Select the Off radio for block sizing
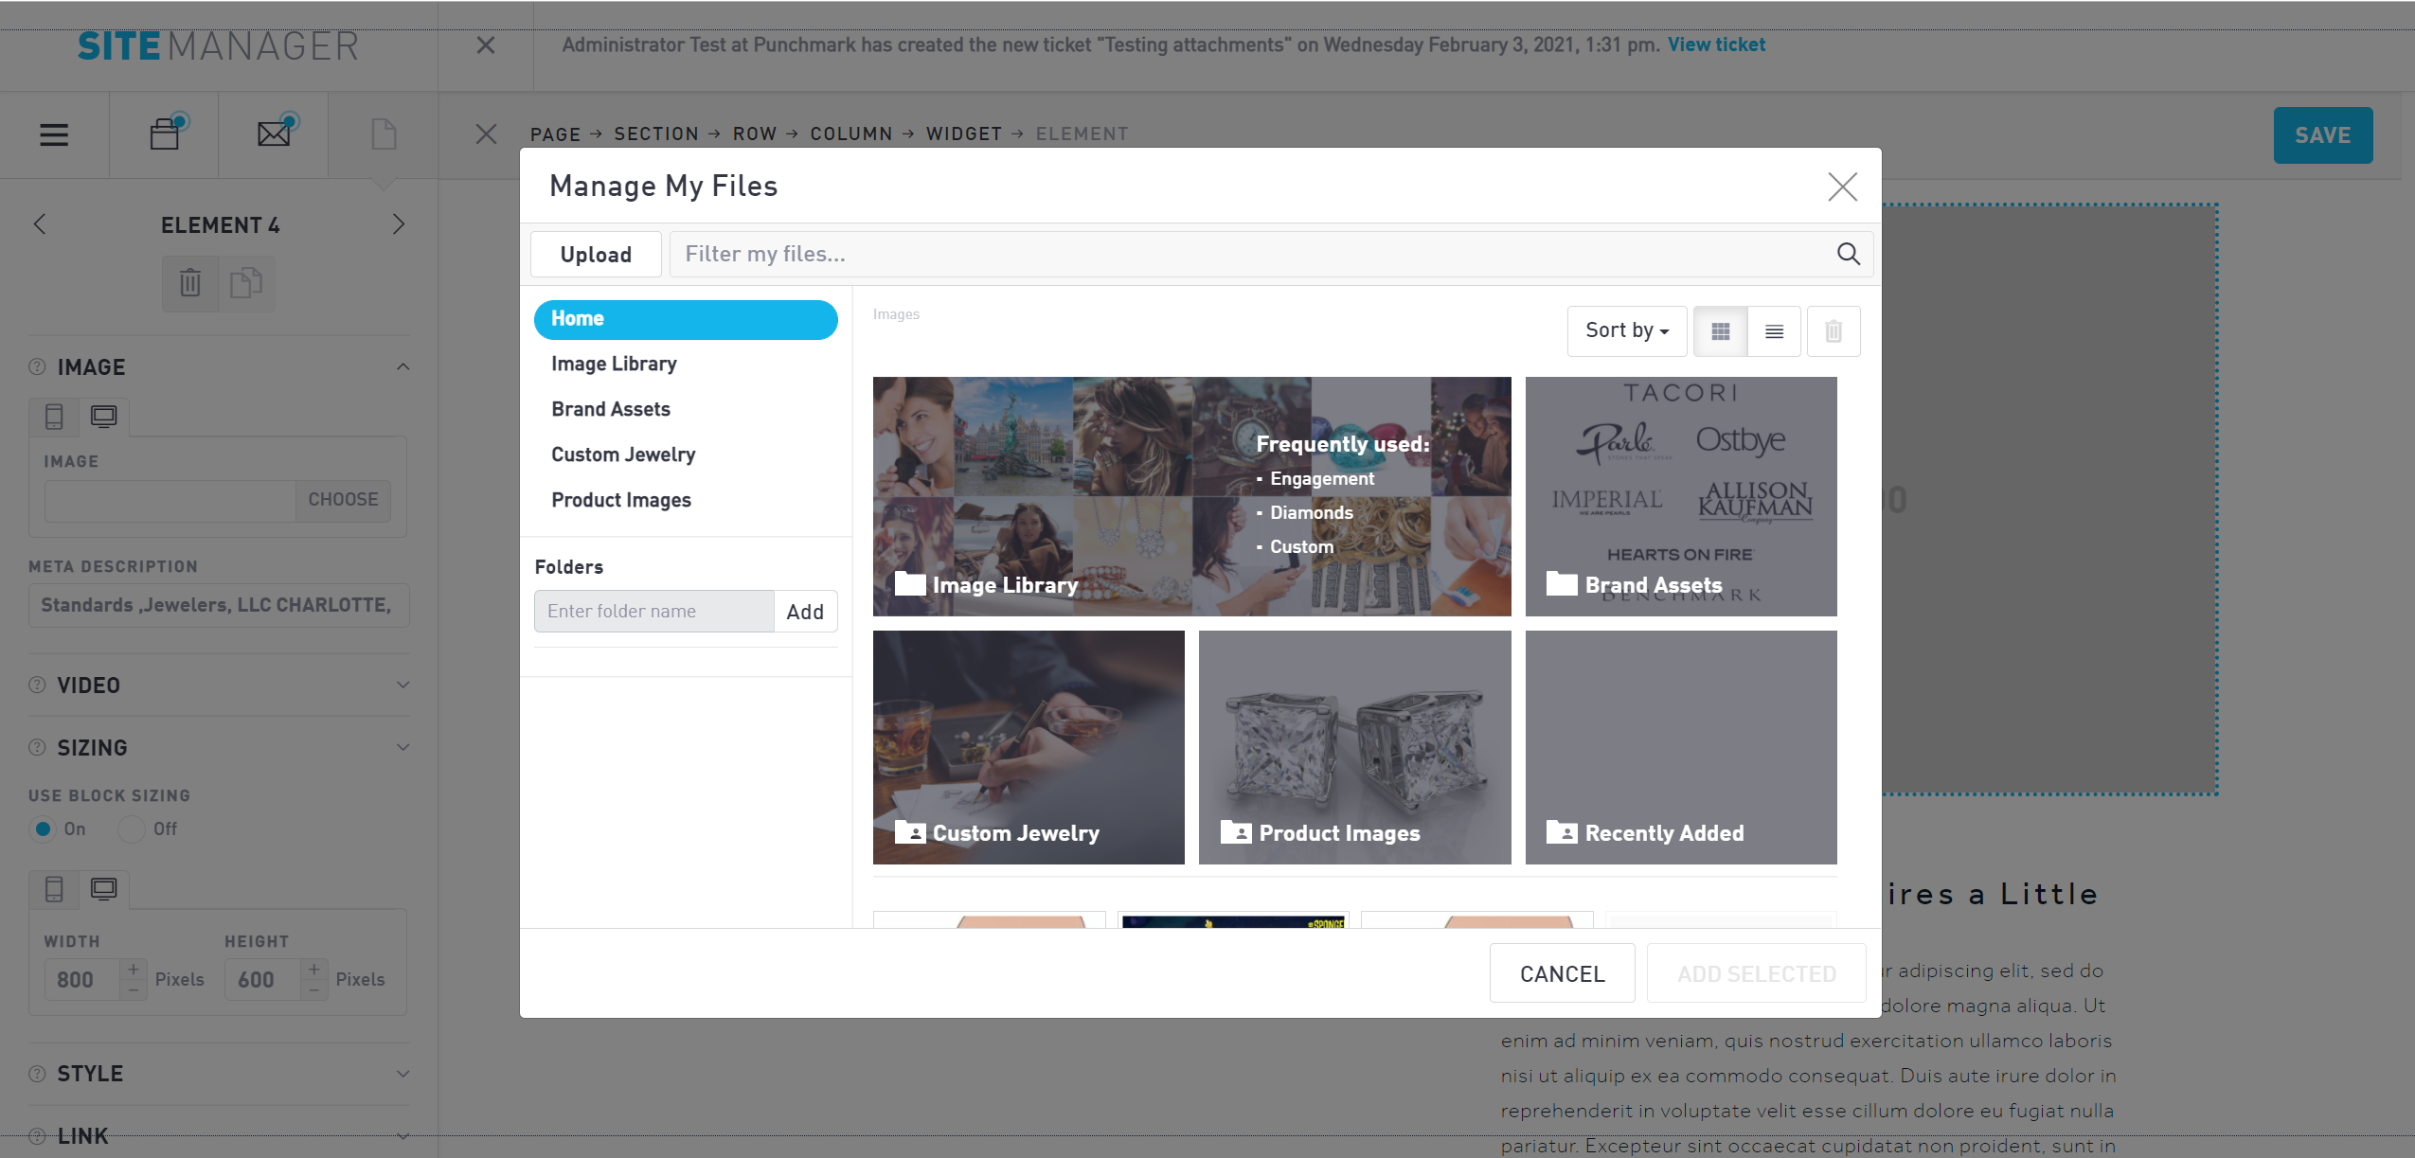Viewport: 2415px width, 1158px height. (x=132, y=829)
